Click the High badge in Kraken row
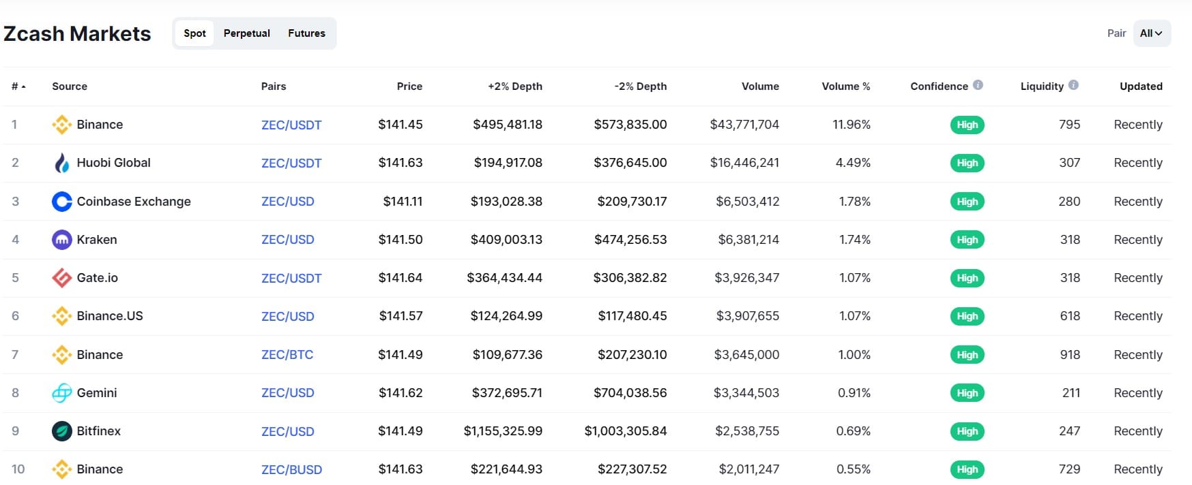This screenshot has width=1192, height=485. 967,240
